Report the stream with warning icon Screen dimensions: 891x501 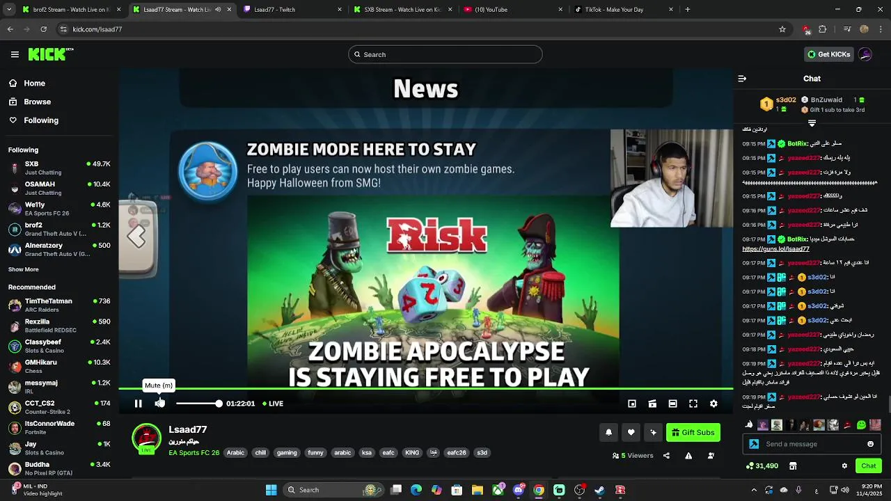coord(688,456)
